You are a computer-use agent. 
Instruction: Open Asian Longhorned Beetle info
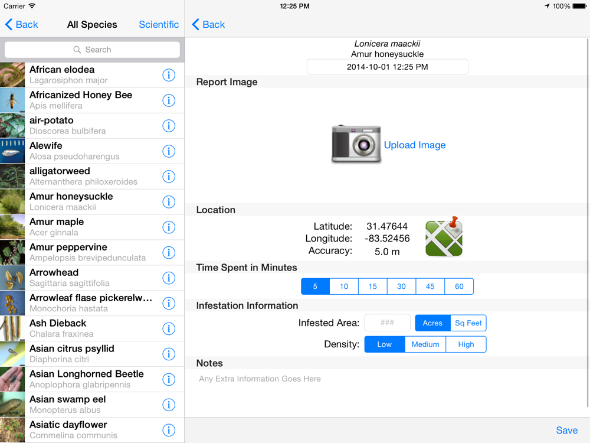coord(169,379)
